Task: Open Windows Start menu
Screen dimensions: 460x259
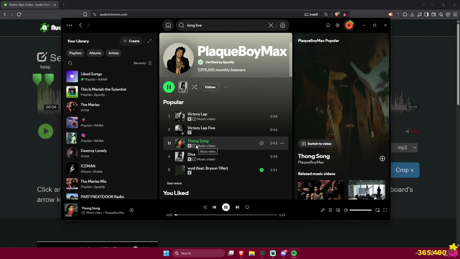Action: coord(166,253)
